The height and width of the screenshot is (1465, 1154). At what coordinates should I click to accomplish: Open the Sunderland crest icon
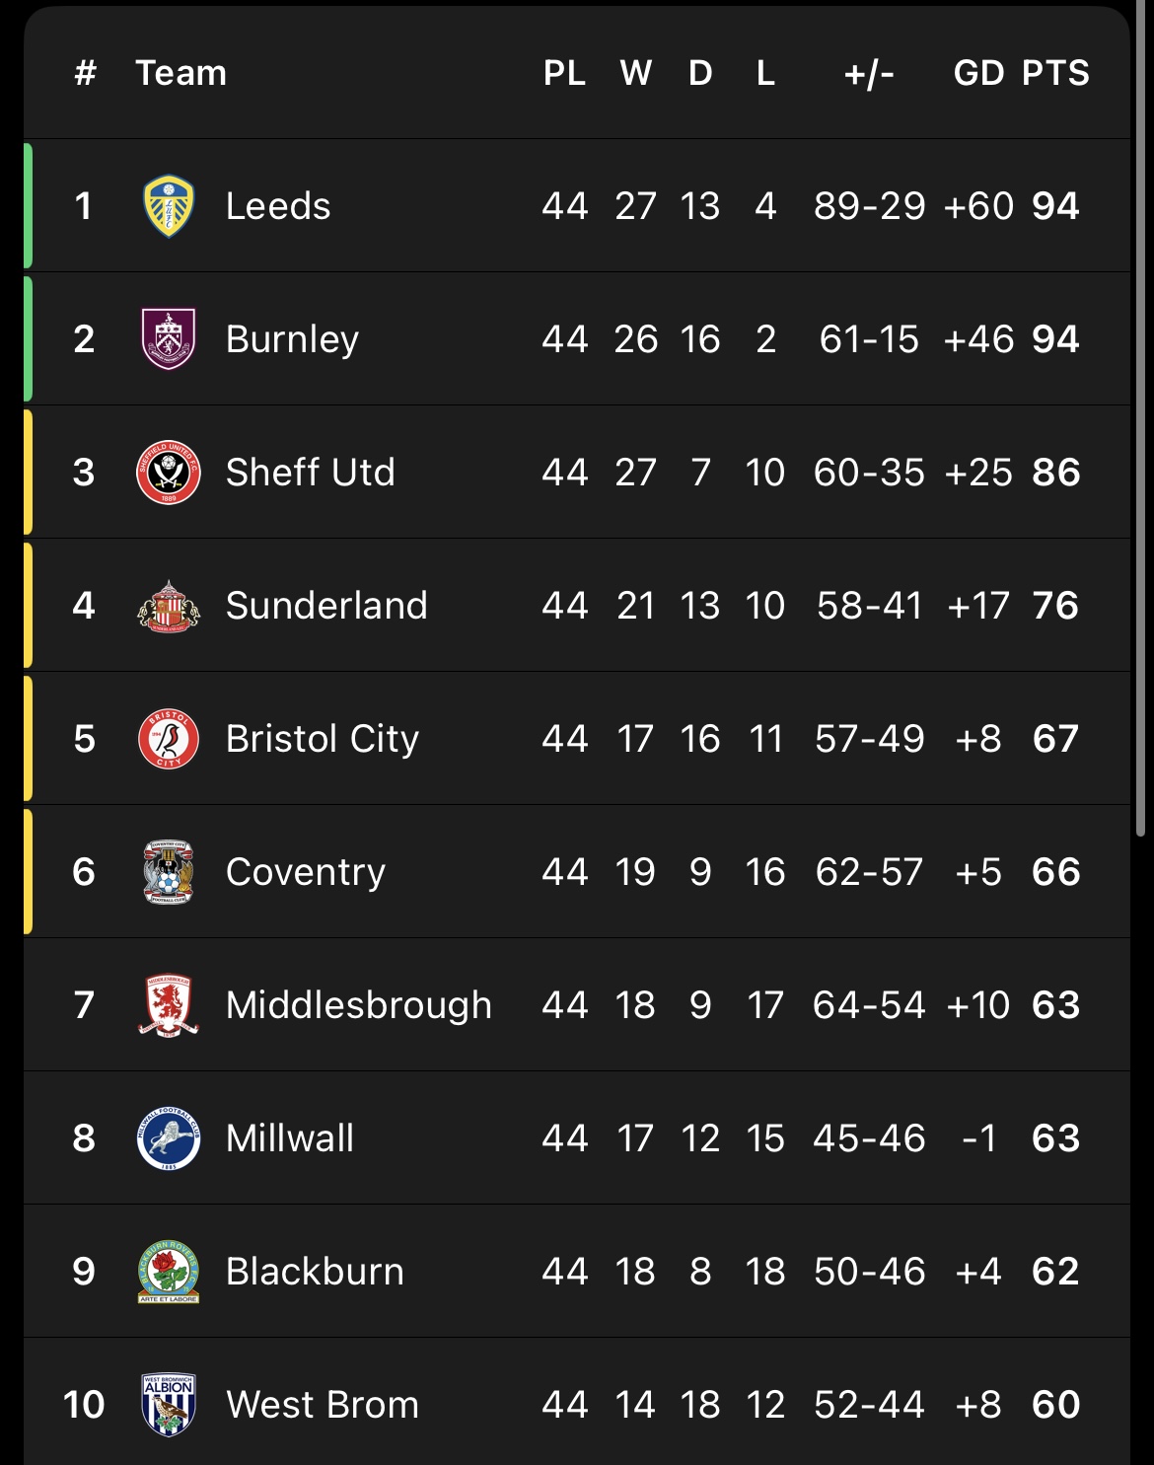click(169, 606)
